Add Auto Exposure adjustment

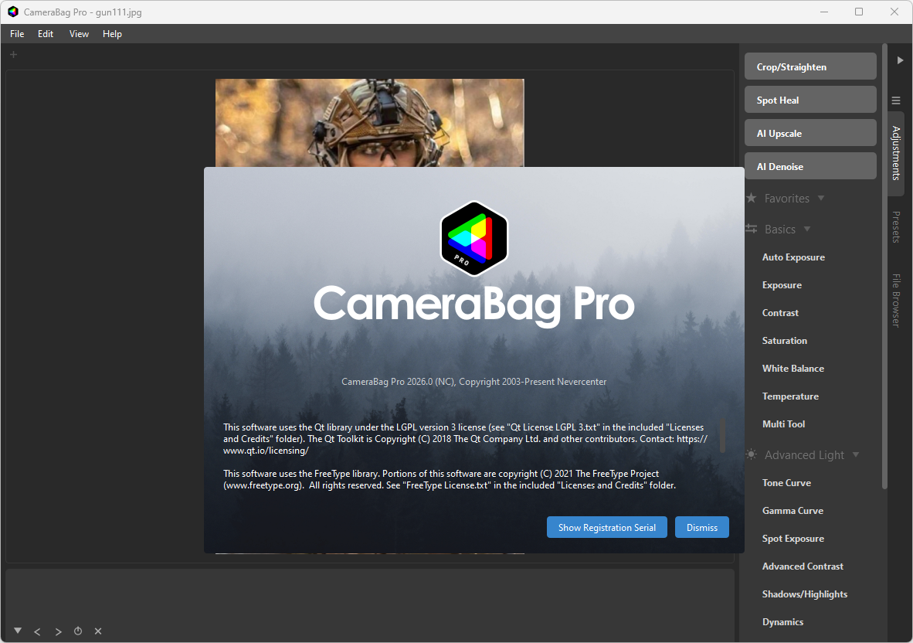point(793,257)
